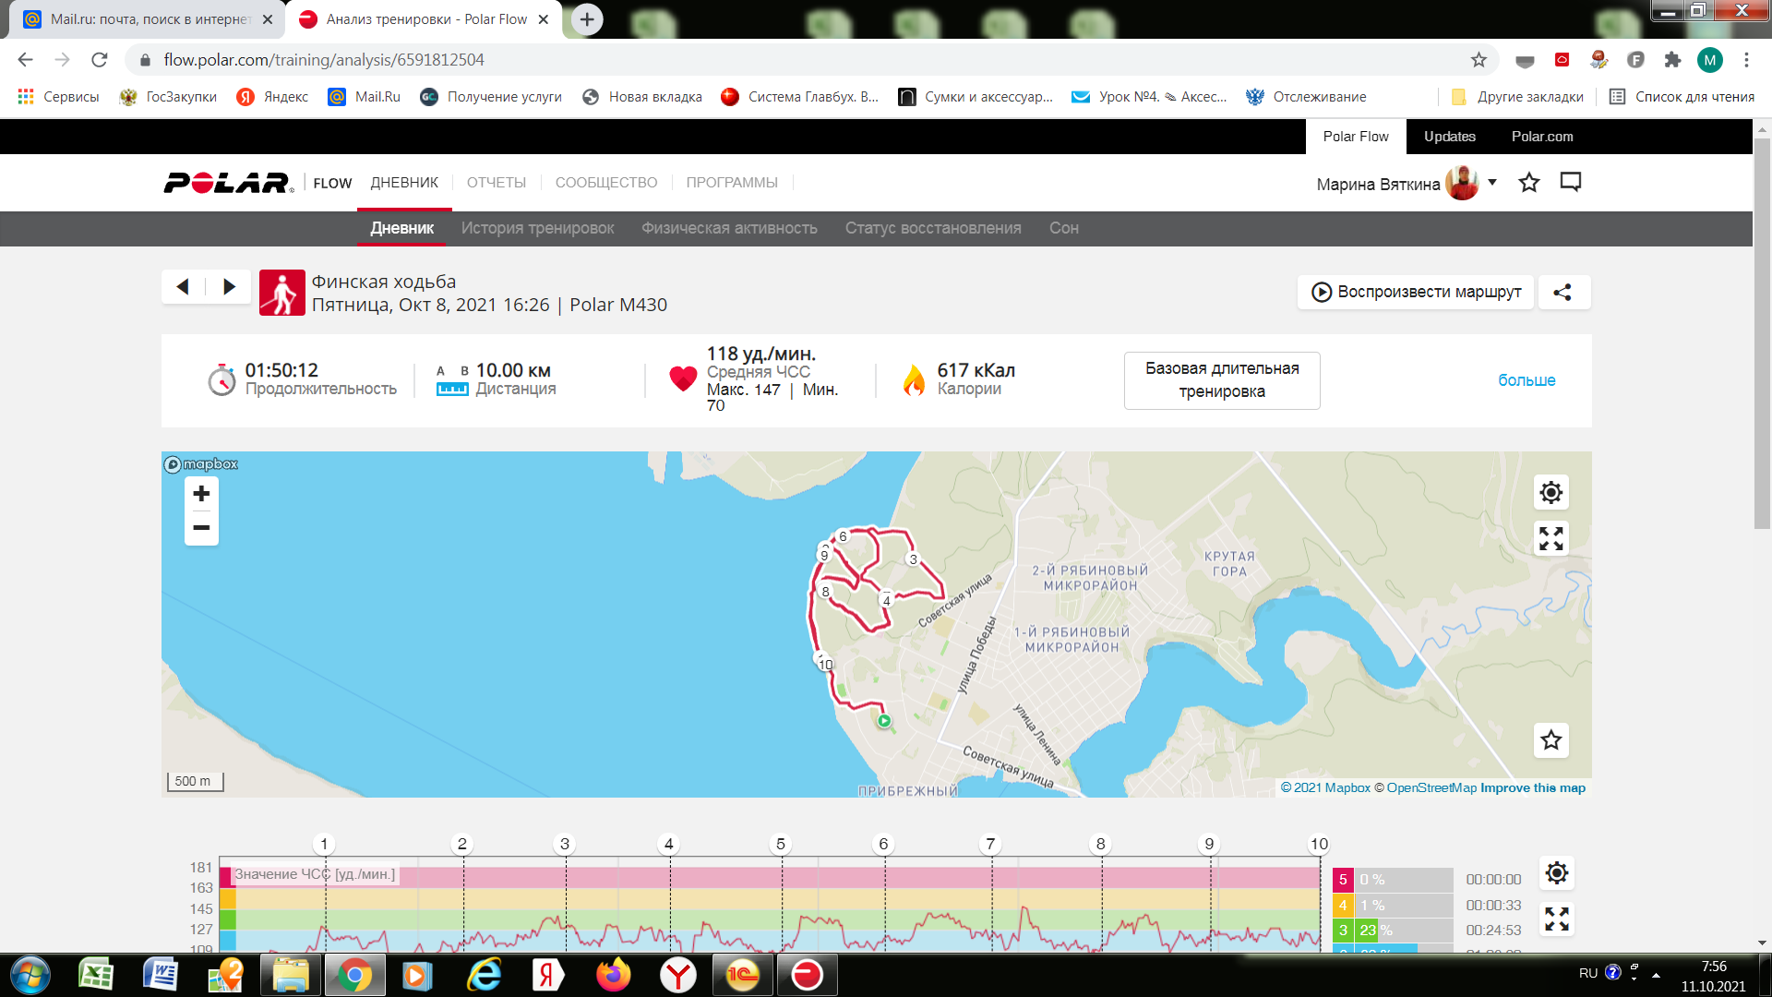Click the favorites star in header
The width and height of the screenshot is (1772, 997).
[x=1528, y=182]
